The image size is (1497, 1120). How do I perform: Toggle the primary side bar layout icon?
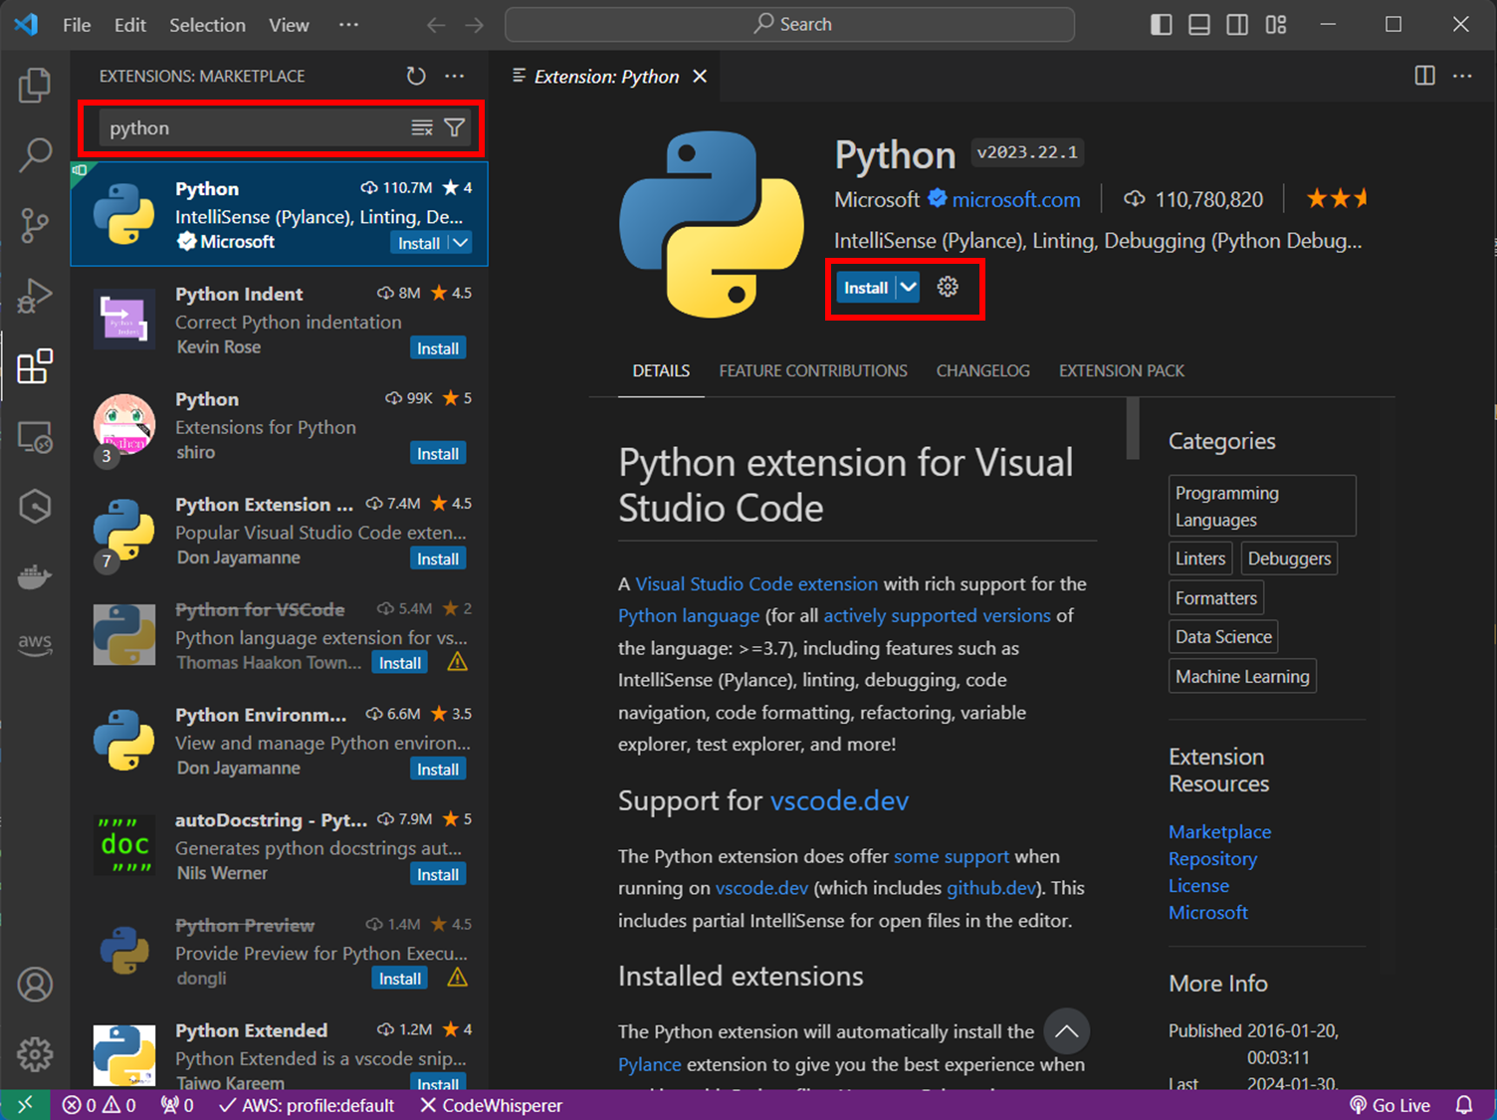click(x=1162, y=25)
